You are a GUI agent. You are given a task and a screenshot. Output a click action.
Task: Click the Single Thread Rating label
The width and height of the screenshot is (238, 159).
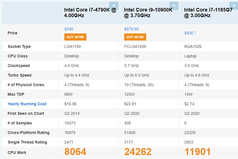27,142
